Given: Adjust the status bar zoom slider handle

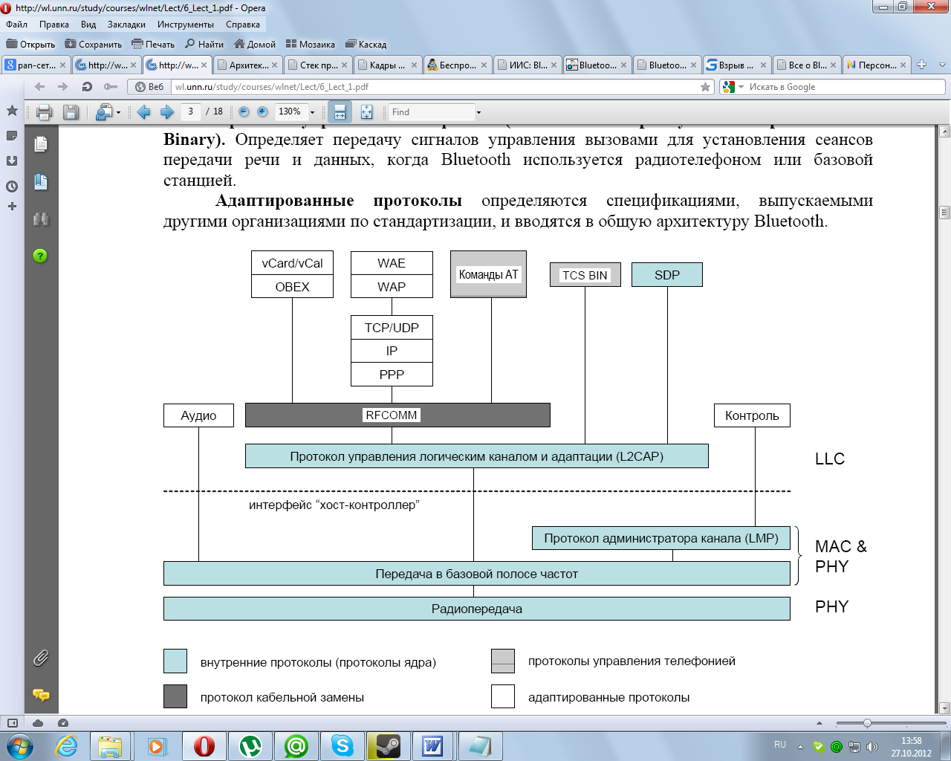Looking at the screenshot, I should (867, 723).
